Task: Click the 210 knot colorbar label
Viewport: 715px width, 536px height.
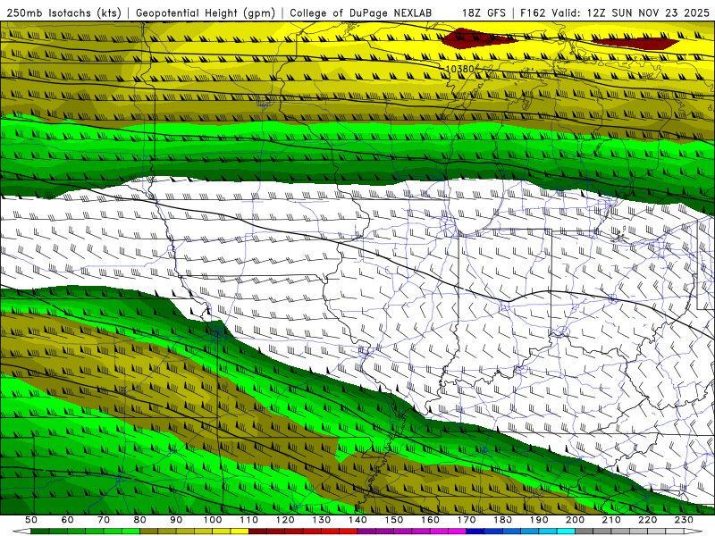Action: click(x=612, y=520)
